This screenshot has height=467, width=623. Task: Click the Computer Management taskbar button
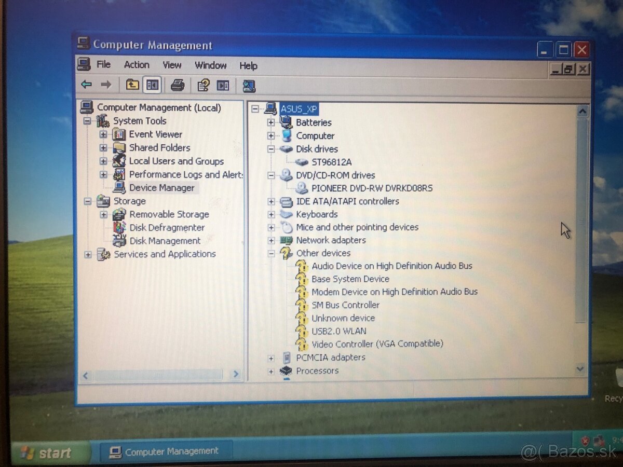(x=164, y=451)
